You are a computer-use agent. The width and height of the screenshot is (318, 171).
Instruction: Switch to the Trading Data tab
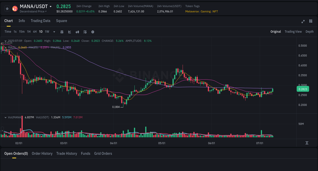pos(40,21)
